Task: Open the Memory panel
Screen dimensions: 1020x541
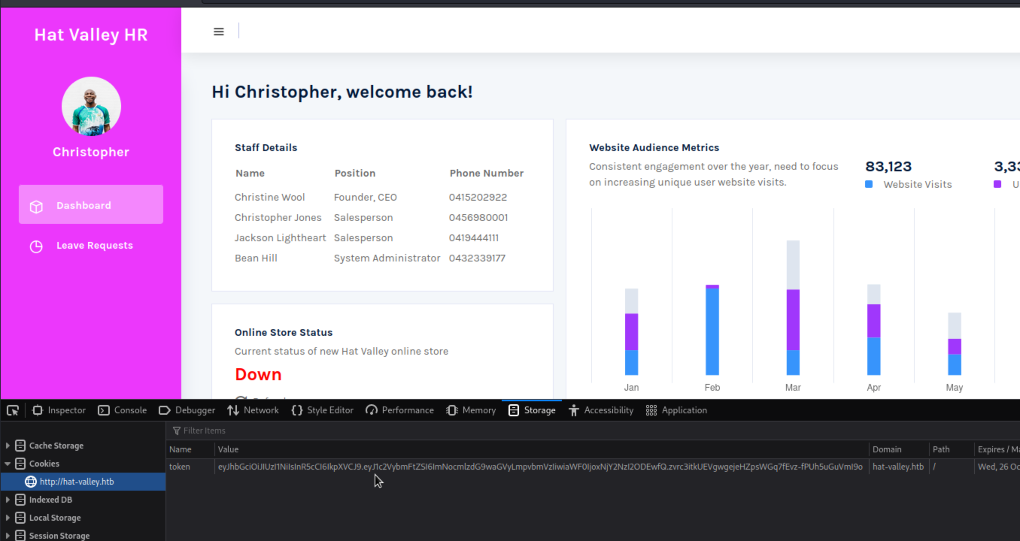Action: (471, 411)
